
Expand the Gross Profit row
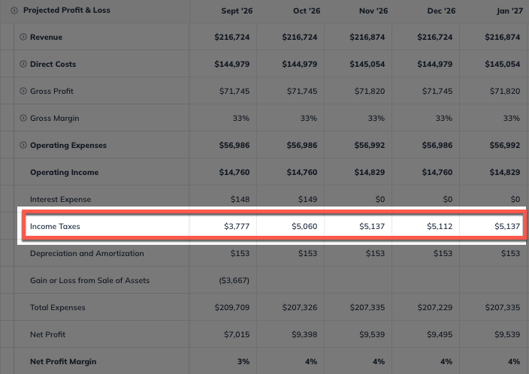pyautogui.click(x=23, y=91)
